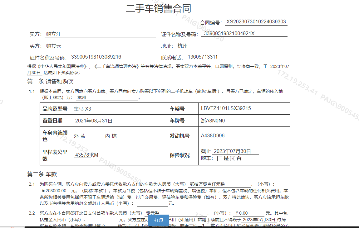Click seller ID 33900519821004921X
359x228 pixels.
click(x=229, y=34)
